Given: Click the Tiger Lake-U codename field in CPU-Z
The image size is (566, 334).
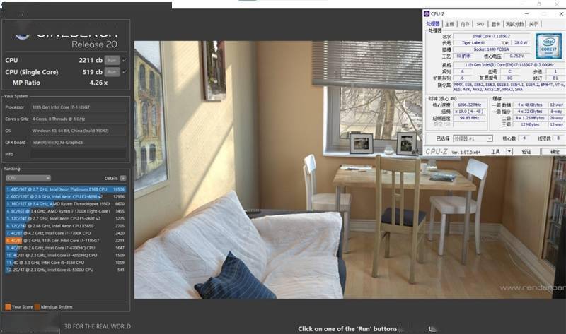Looking at the screenshot, I should point(473,43).
